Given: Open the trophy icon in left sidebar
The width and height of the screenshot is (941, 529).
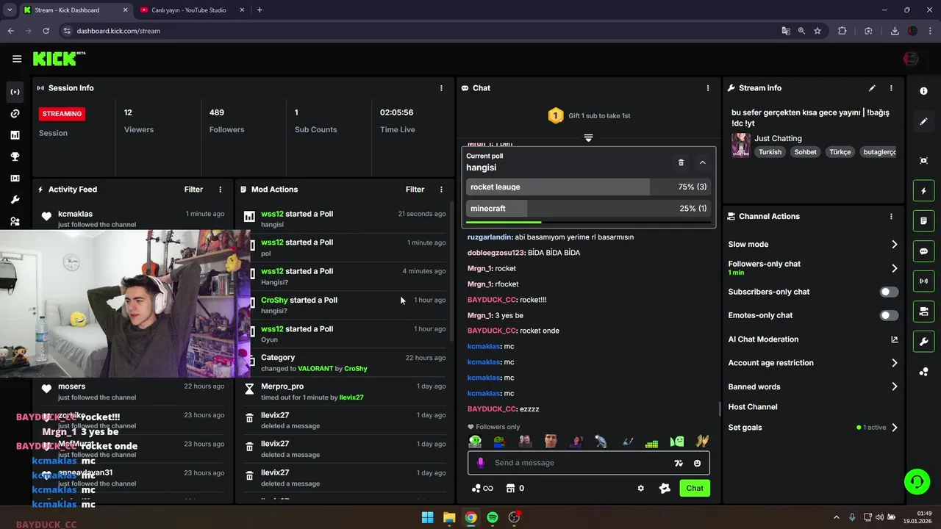Looking at the screenshot, I should tap(15, 156).
